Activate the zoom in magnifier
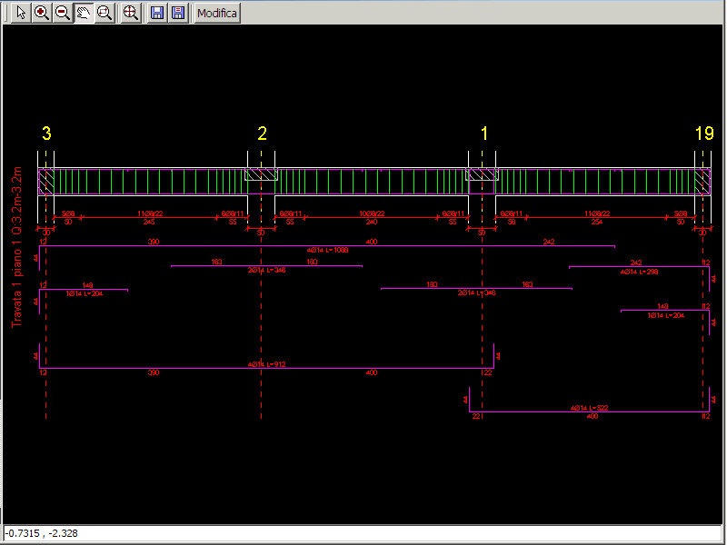727x545 pixels. [41, 13]
